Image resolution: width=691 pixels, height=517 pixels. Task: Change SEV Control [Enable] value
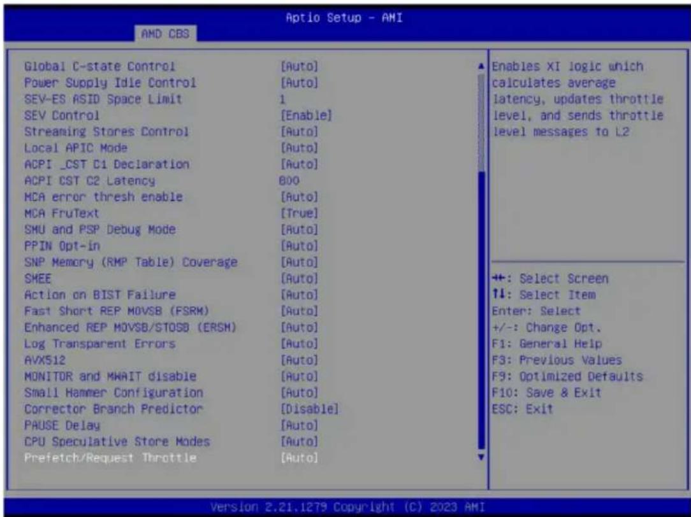[306, 115]
